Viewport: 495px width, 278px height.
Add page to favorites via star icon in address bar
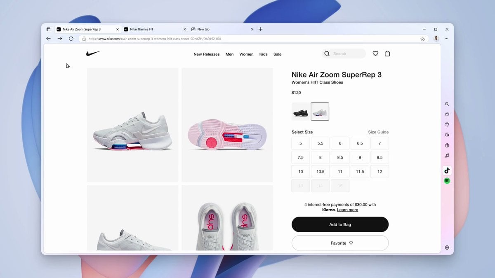click(x=422, y=39)
